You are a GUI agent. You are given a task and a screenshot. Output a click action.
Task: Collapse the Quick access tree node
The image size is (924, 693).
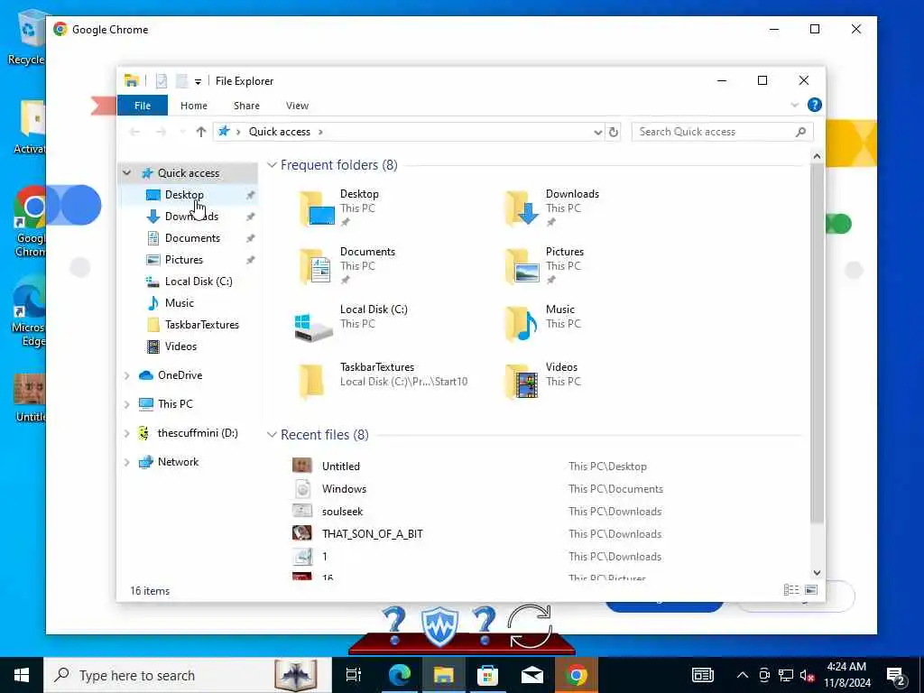pyautogui.click(x=126, y=172)
